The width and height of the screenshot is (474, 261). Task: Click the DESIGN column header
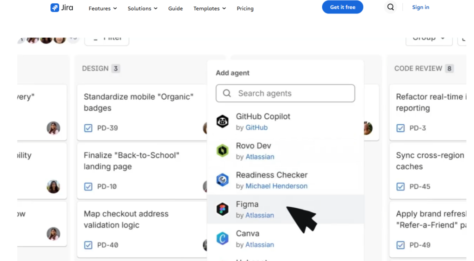(95, 69)
